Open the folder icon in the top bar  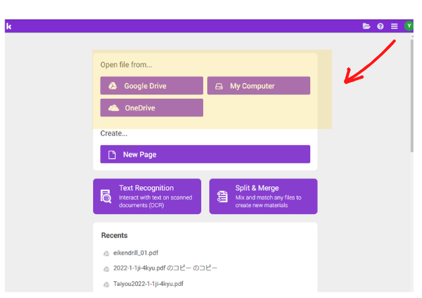click(x=366, y=26)
